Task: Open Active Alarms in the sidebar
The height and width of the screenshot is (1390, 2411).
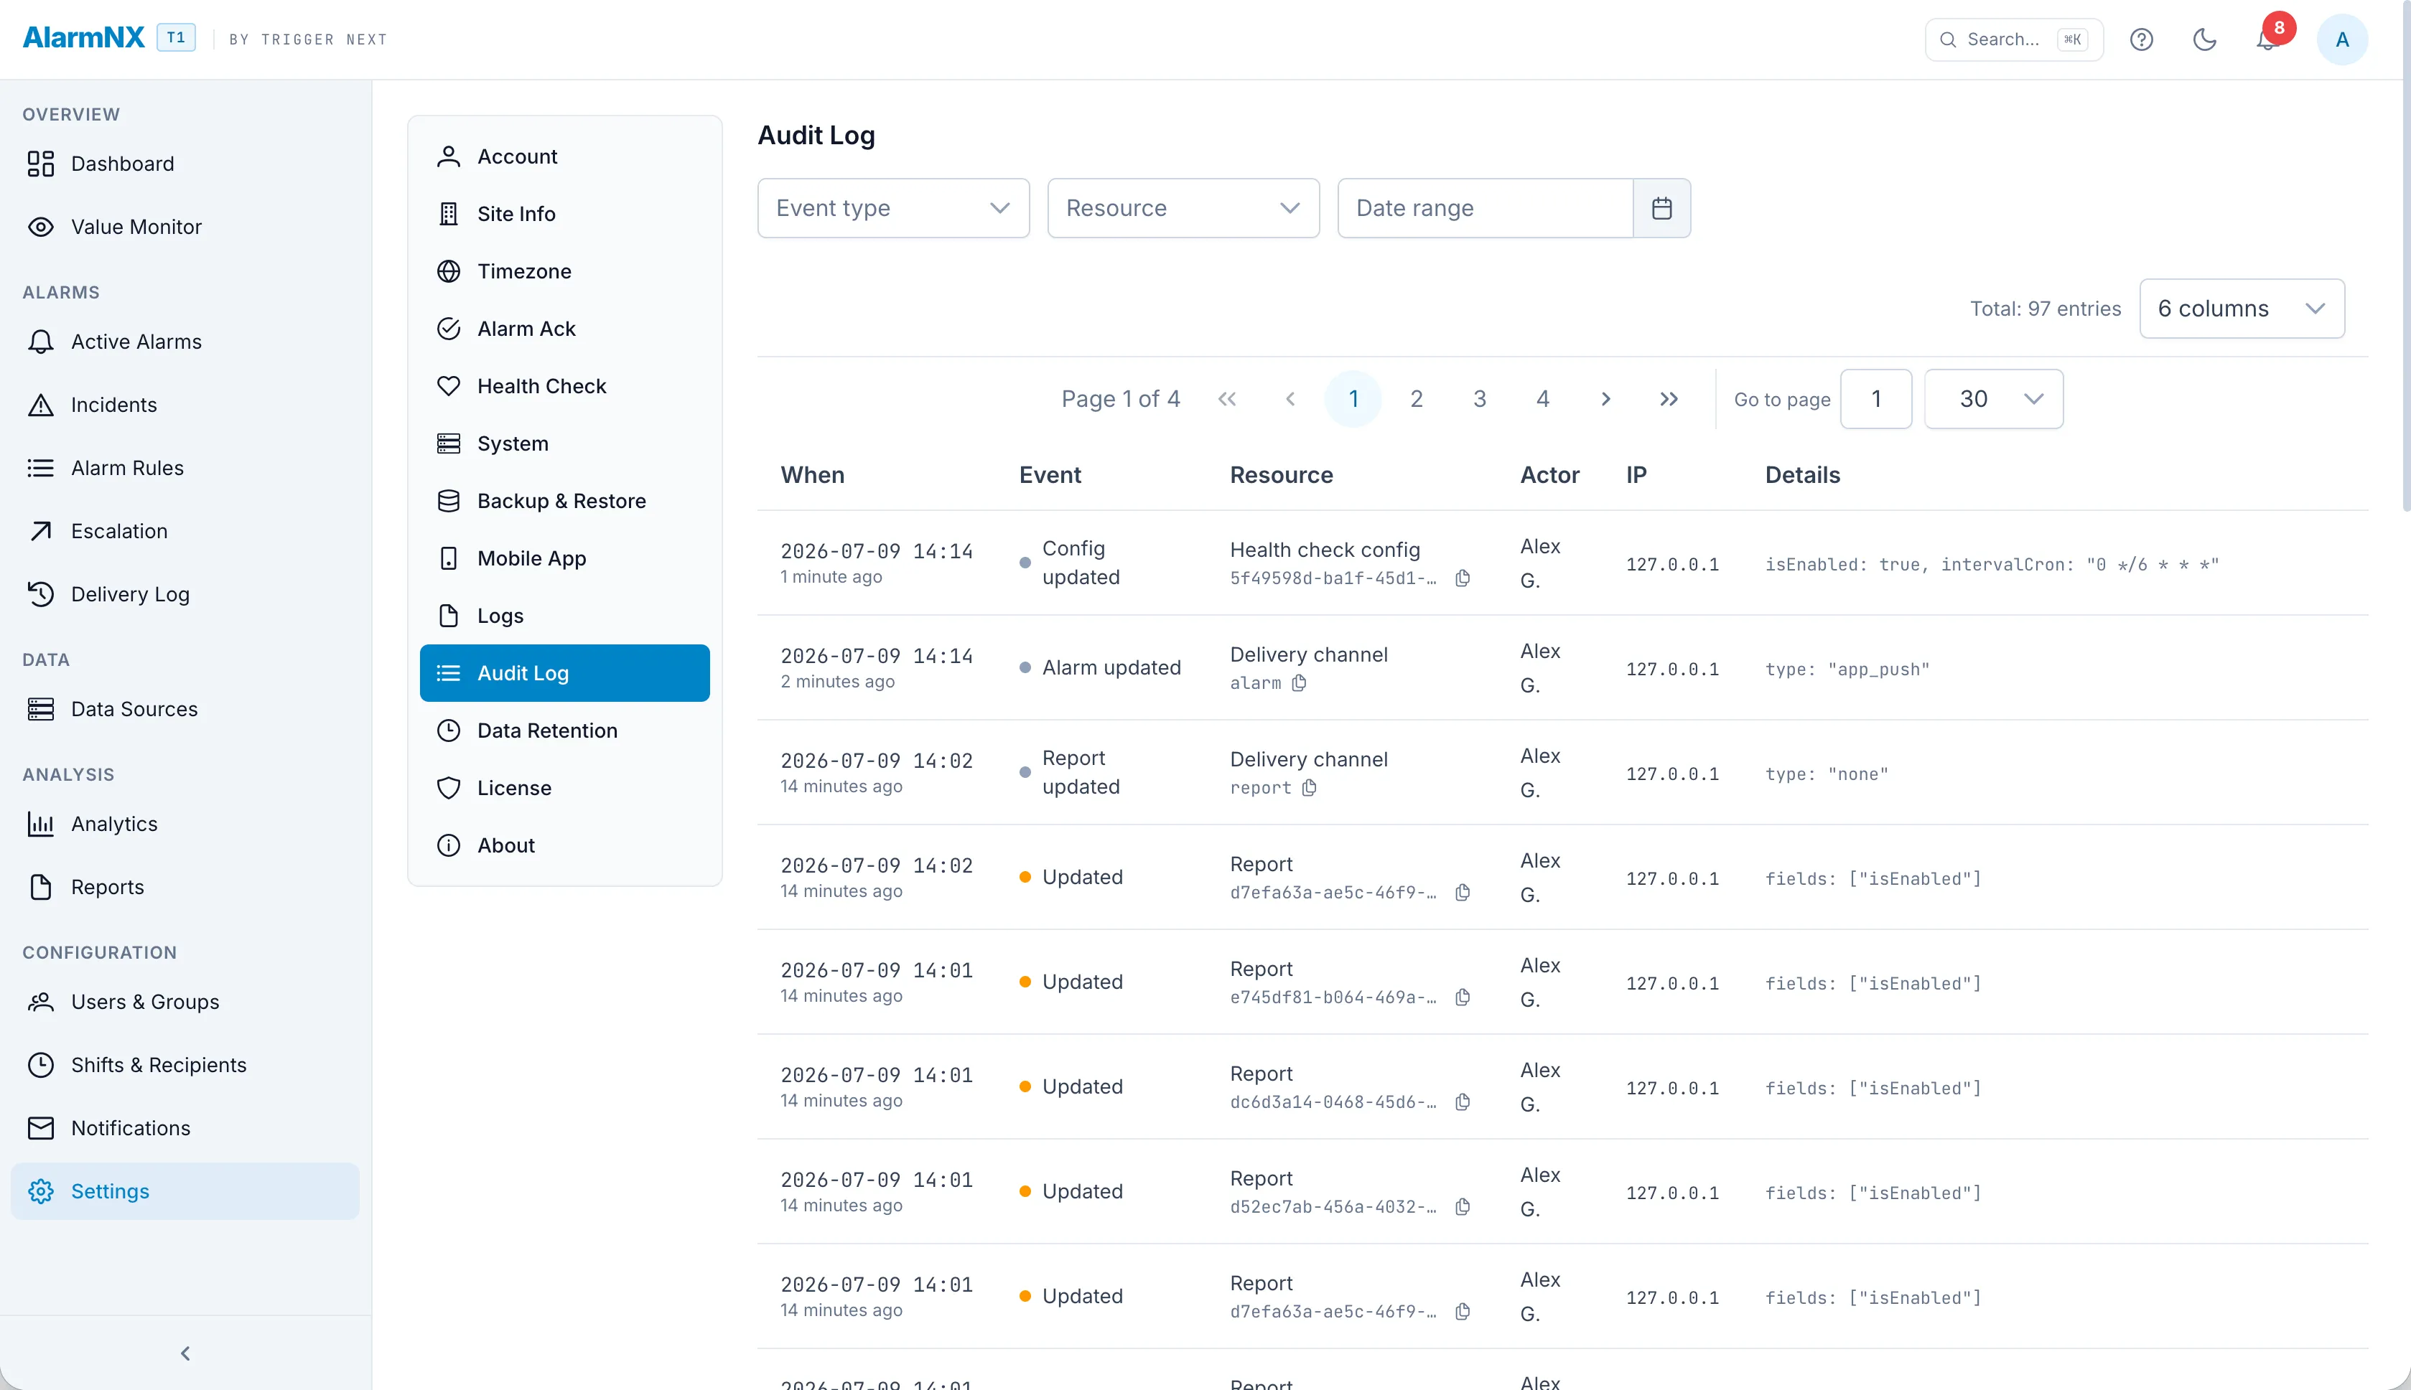Action: tap(185, 342)
